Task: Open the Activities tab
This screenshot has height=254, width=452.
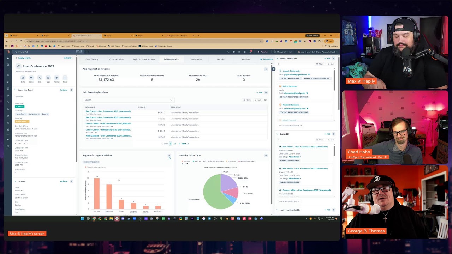Action: pos(246,59)
